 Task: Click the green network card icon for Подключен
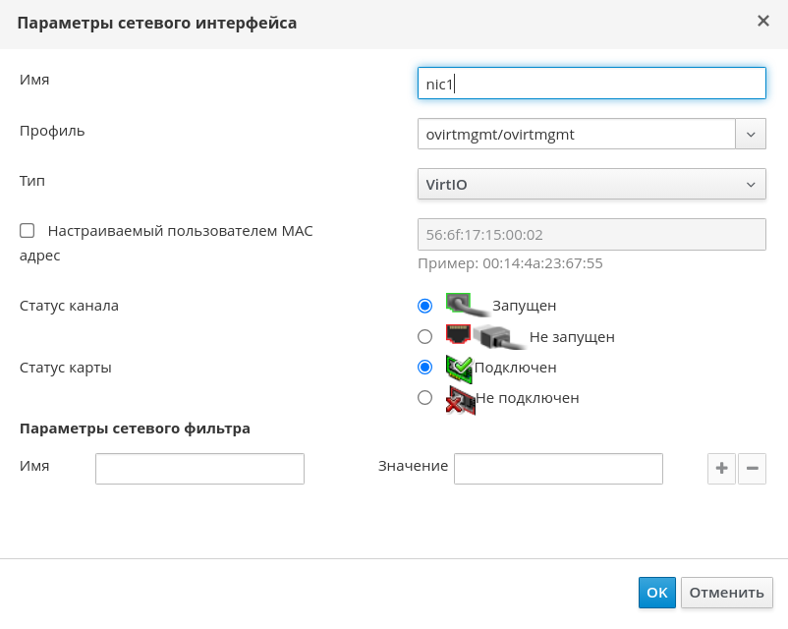click(x=459, y=368)
